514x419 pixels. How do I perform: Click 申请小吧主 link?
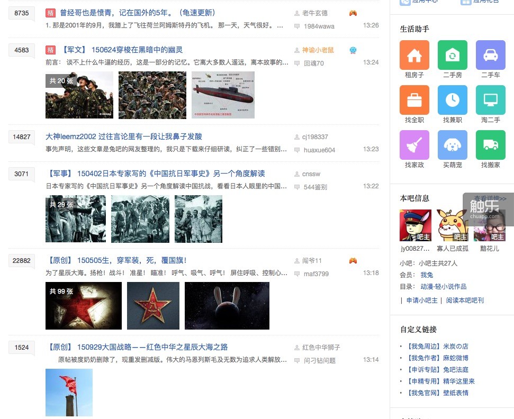[x=422, y=300]
